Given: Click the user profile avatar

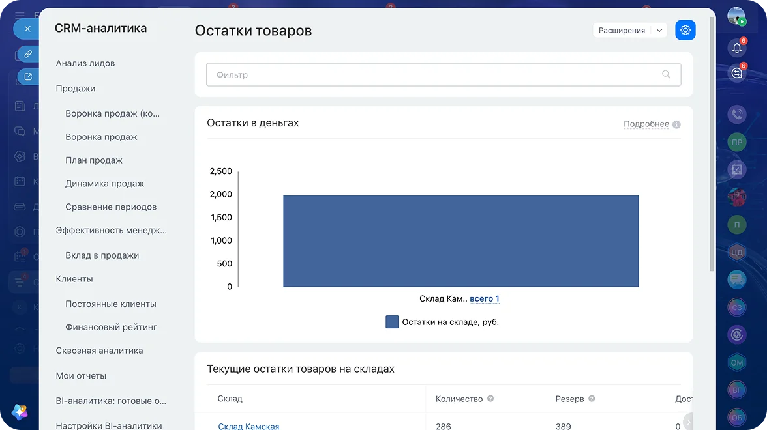Looking at the screenshot, I should point(736,16).
